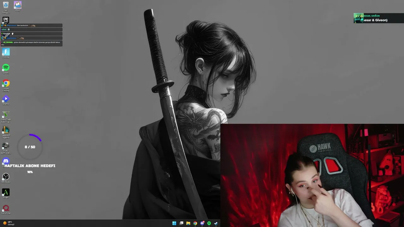This screenshot has width=404, height=227.
Task: Open the weather widget showing 28°C
Action: click(9, 223)
